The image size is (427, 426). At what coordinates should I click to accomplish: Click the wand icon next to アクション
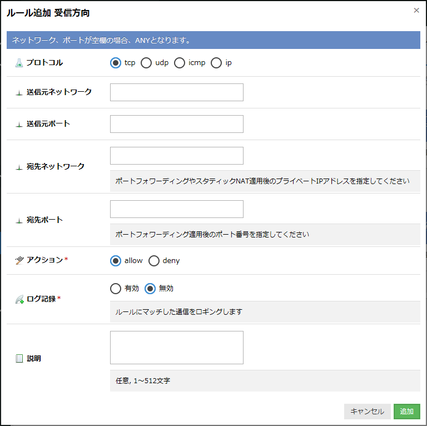[19, 260]
